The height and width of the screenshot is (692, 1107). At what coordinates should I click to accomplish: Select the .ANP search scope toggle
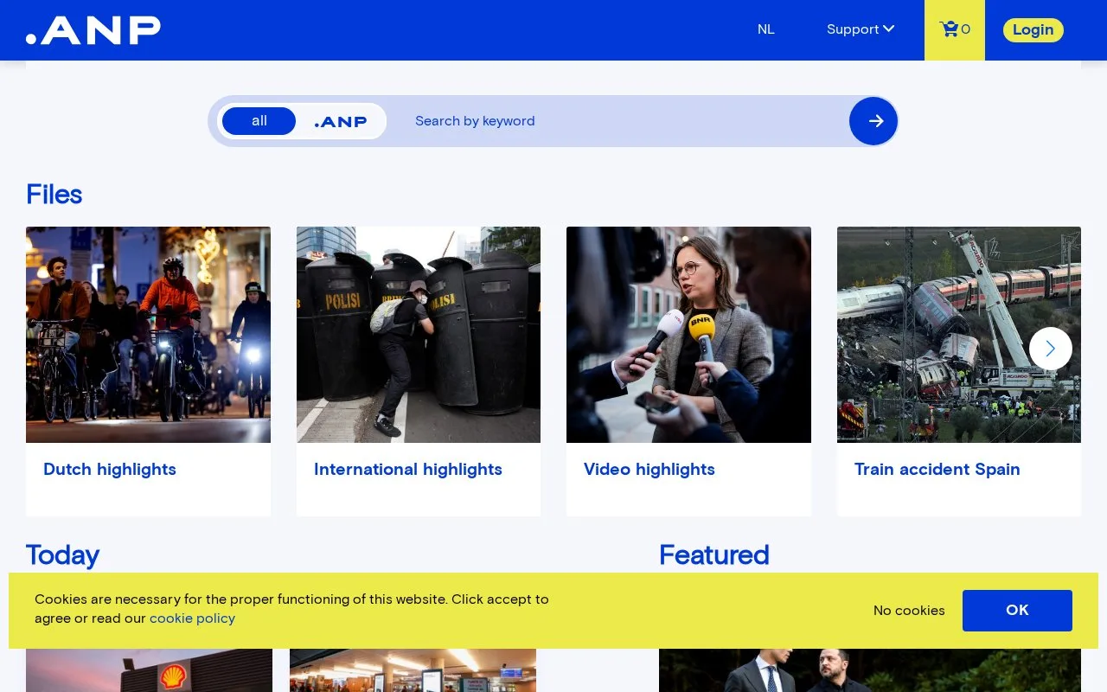tap(341, 121)
